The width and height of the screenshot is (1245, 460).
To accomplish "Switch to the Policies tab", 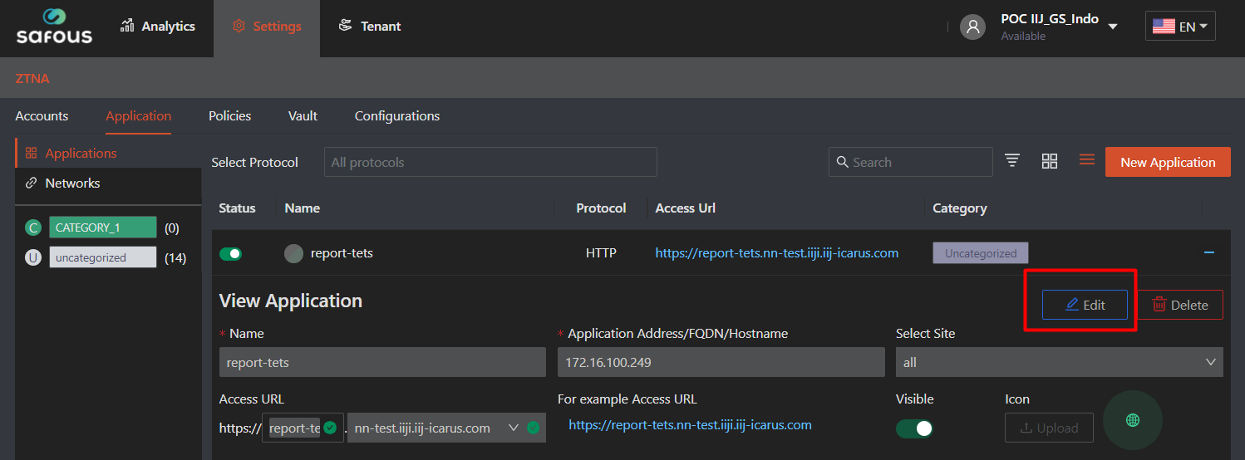I will click(230, 115).
